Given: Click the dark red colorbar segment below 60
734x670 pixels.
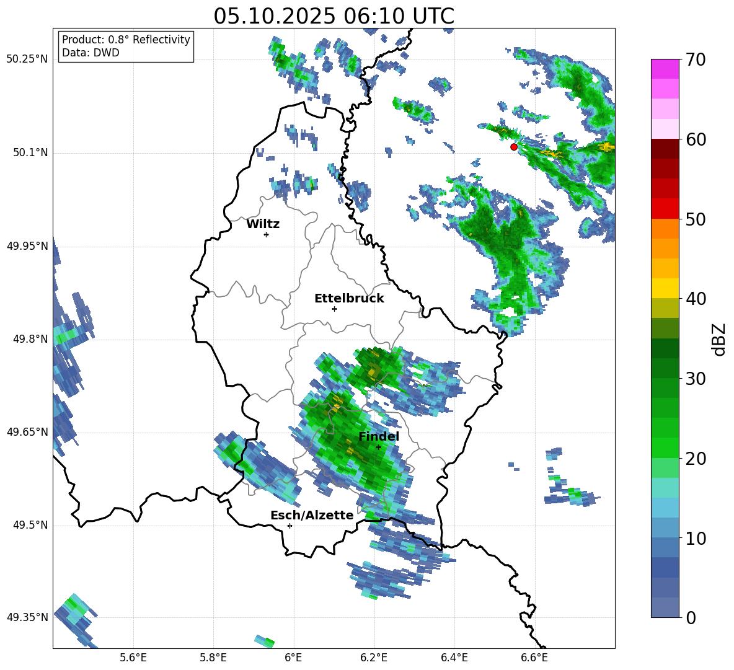Looking at the screenshot, I should [665, 149].
